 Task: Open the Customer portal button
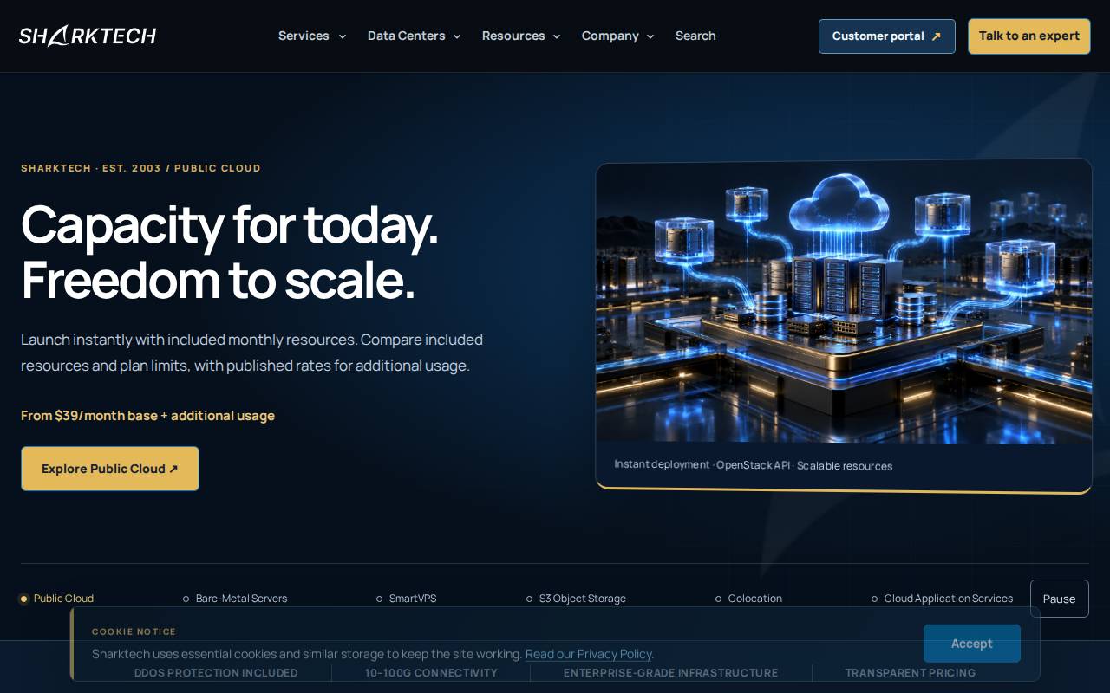click(887, 36)
